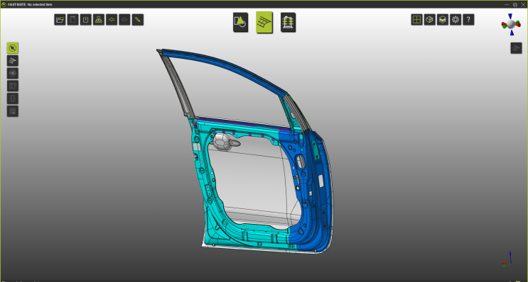
Task: Click the greyed surface icon under compass
Action: point(516,48)
